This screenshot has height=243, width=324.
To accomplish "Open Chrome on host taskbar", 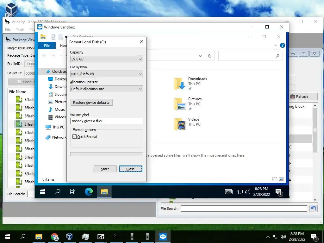I will click(x=54, y=237).
